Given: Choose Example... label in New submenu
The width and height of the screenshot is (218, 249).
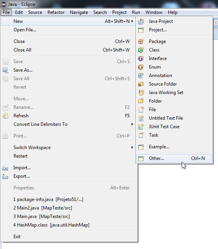Looking at the screenshot, I should [x=159, y=147].
